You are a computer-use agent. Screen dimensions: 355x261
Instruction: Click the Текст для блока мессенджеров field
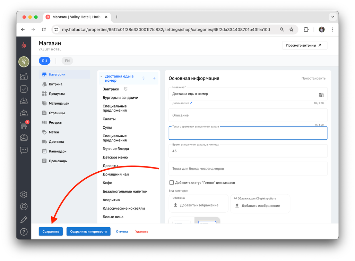coord(248,169)
